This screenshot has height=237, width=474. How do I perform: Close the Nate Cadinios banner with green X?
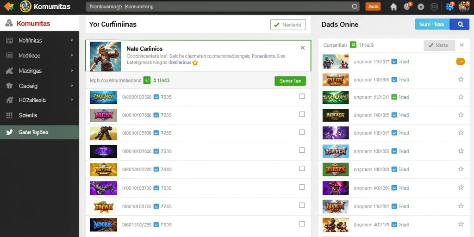click(303, 48)
